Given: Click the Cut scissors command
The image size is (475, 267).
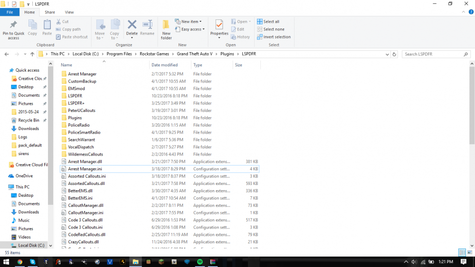Looking at the screenshot, I should (x=62, y=21).
